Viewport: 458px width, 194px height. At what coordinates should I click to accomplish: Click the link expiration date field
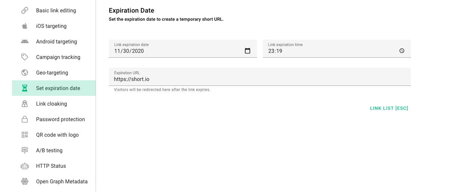coord(176,51)
